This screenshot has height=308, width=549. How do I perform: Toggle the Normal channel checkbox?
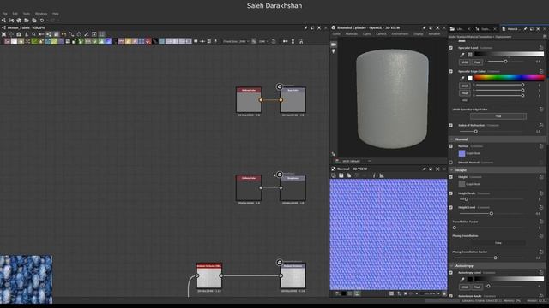(x=451, y=146)
